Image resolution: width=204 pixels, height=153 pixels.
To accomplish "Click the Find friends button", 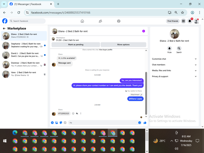I will (x=173, y=21).
